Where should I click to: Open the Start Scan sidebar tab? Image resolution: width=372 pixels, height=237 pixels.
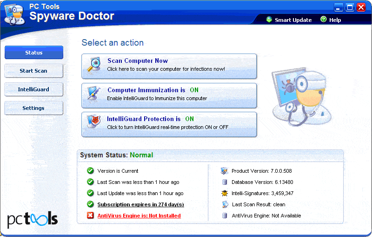pyautogui.click(x=34, y=71)
